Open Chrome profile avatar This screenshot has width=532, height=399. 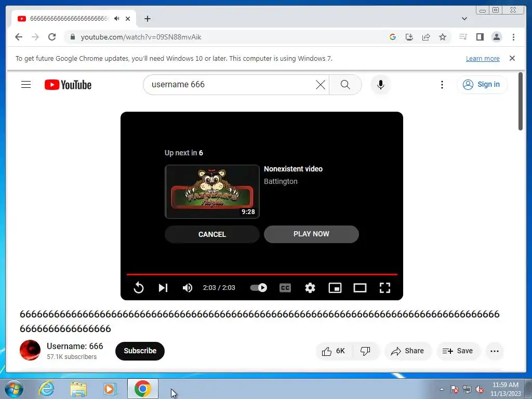click(497, 37)
